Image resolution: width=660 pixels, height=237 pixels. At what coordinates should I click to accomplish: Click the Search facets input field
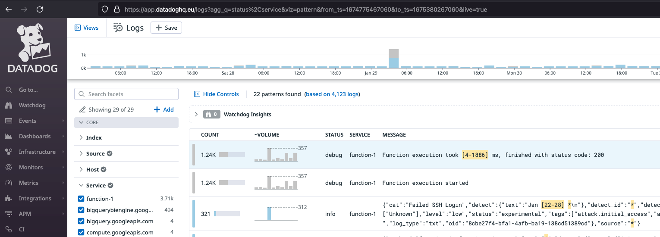pyautogui.click(x=126, y=94)
